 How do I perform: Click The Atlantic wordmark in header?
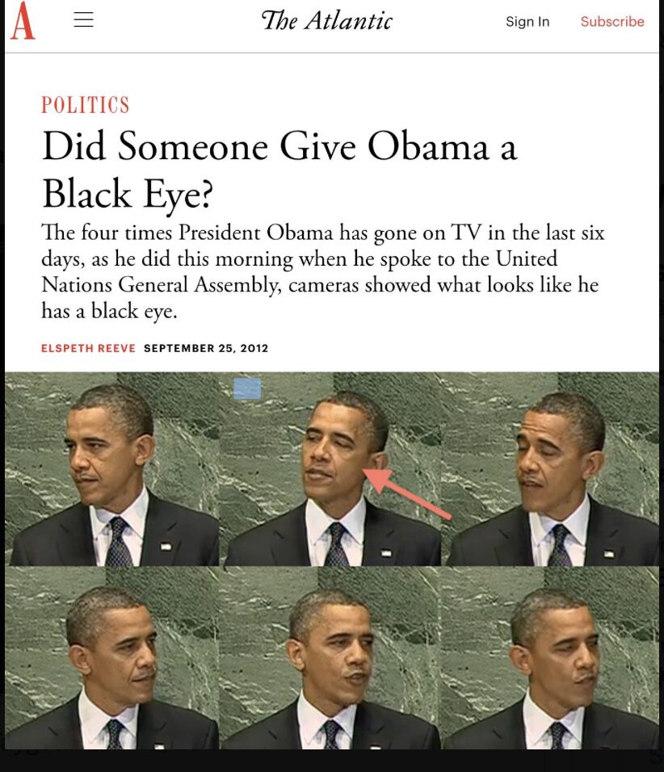326,21
